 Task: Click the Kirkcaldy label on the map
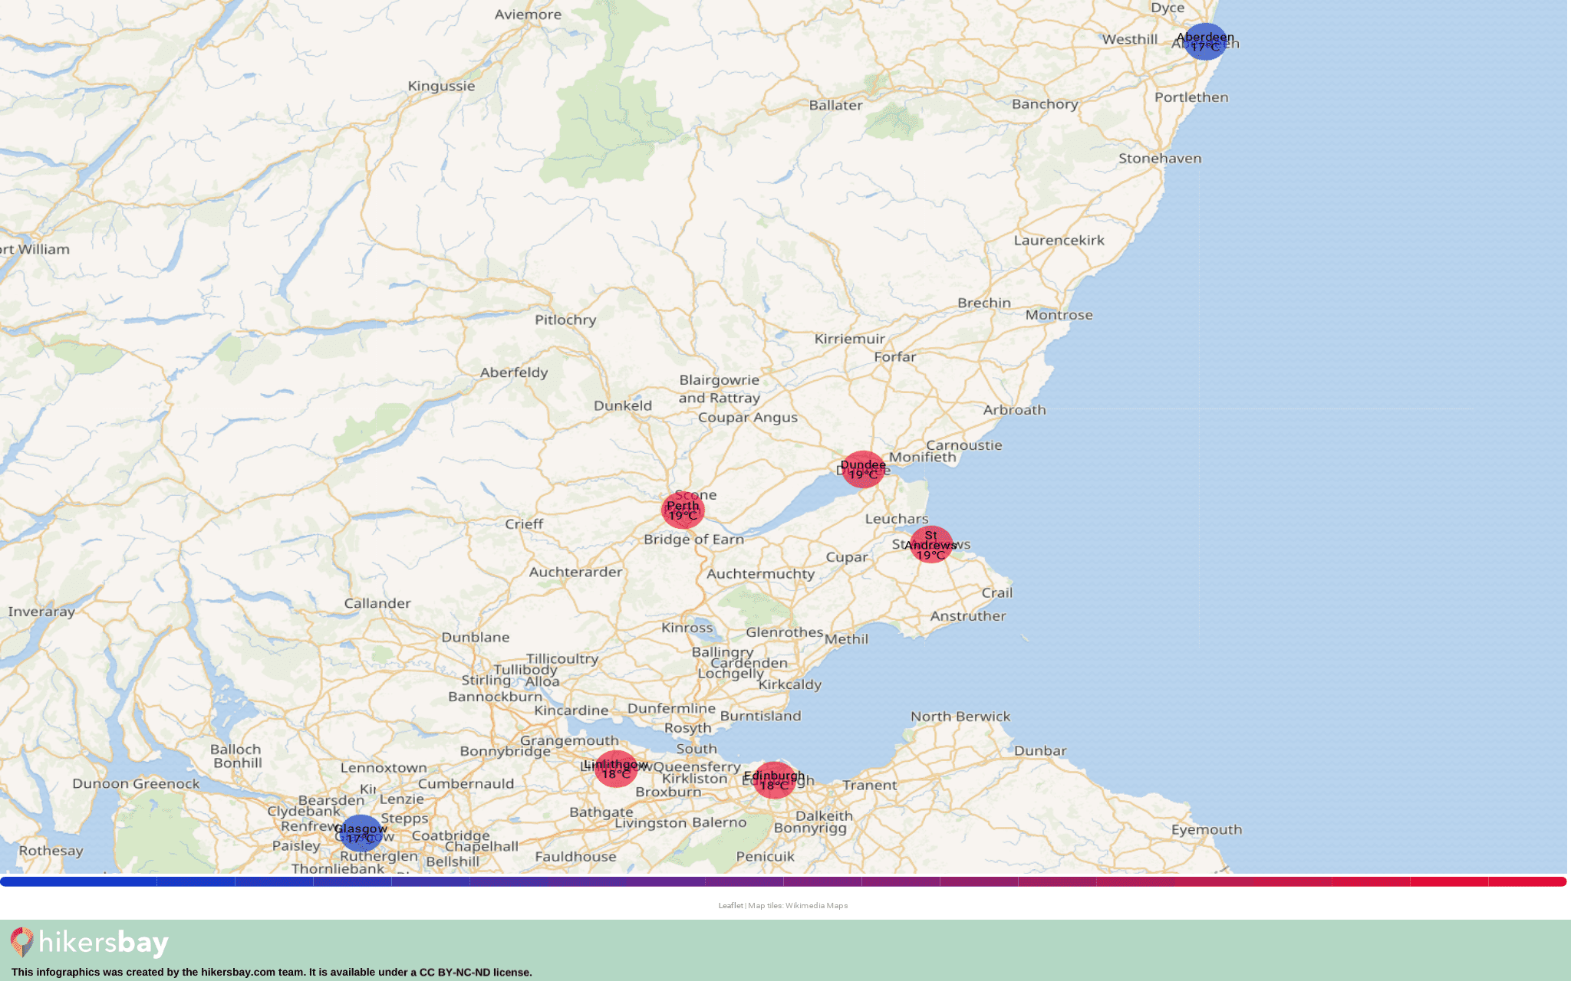coord(790,684)
